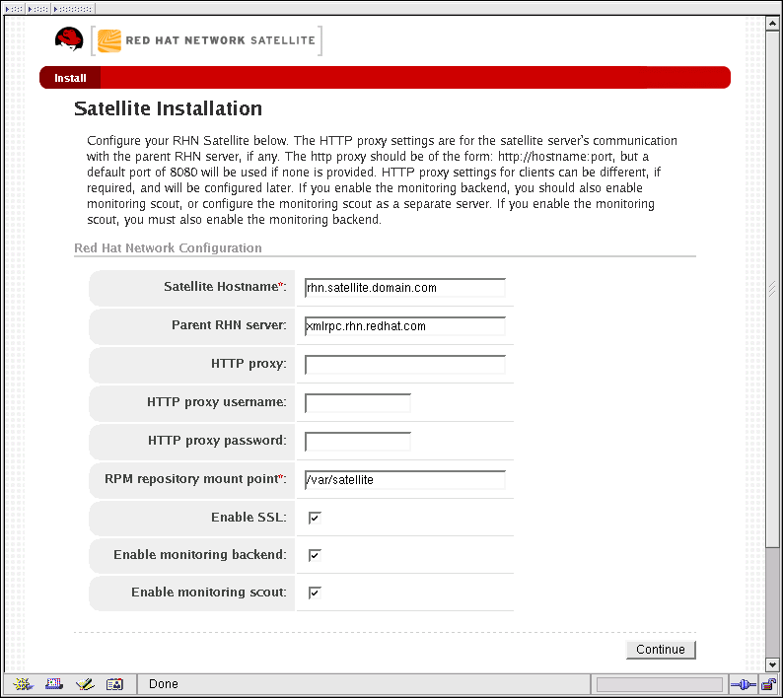The width and height of the screenshot is (783, 698).
Task: Expand the first collapsed toolbar grippy
Action: tap(14, 9)
